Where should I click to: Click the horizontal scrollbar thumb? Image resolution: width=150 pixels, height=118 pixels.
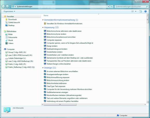point(60,105)
